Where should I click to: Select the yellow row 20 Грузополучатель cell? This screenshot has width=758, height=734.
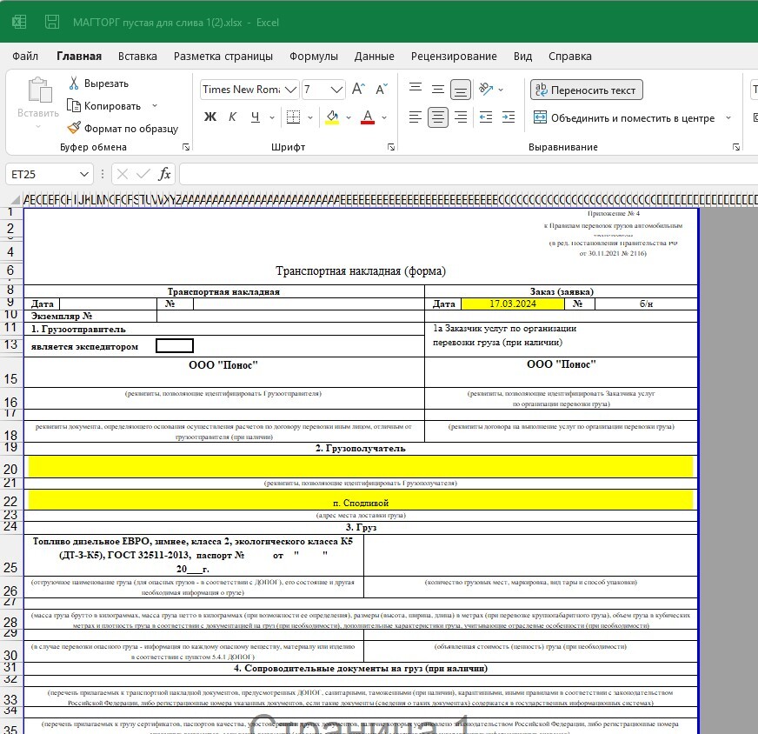pos(361,467)
